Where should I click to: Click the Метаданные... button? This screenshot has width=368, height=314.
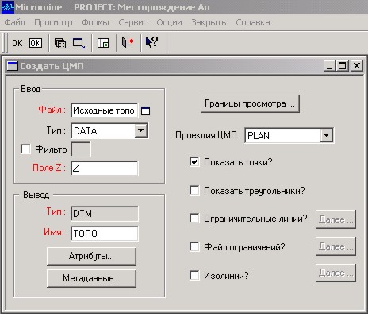tap(91, 278)
